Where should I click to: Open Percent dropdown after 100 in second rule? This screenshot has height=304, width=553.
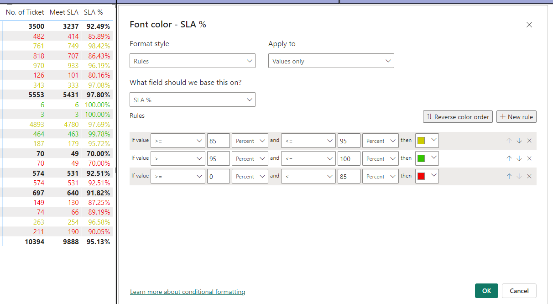[x=381, y=158]
